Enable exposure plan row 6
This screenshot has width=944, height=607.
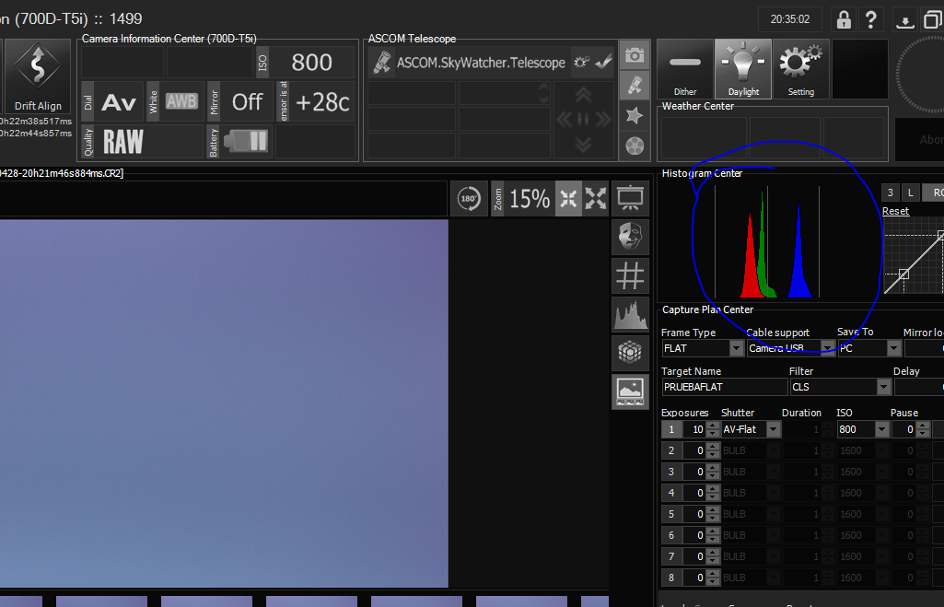[671, 535]
